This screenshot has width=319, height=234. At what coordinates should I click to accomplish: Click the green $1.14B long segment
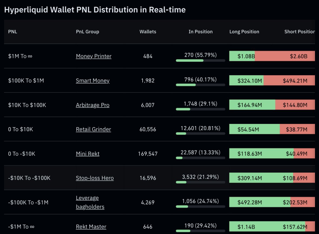(267, 226)
